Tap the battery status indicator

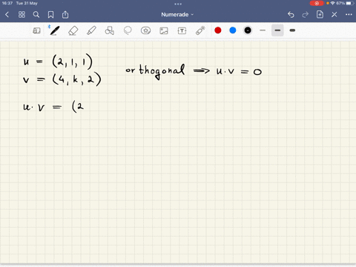point(350,3)
